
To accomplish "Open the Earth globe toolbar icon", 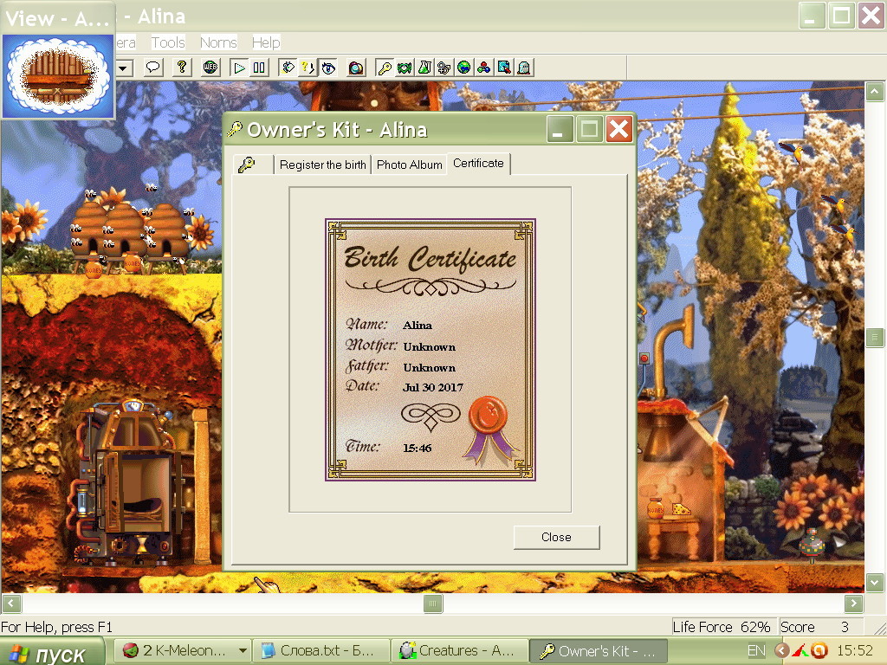I will click(464, 68).
